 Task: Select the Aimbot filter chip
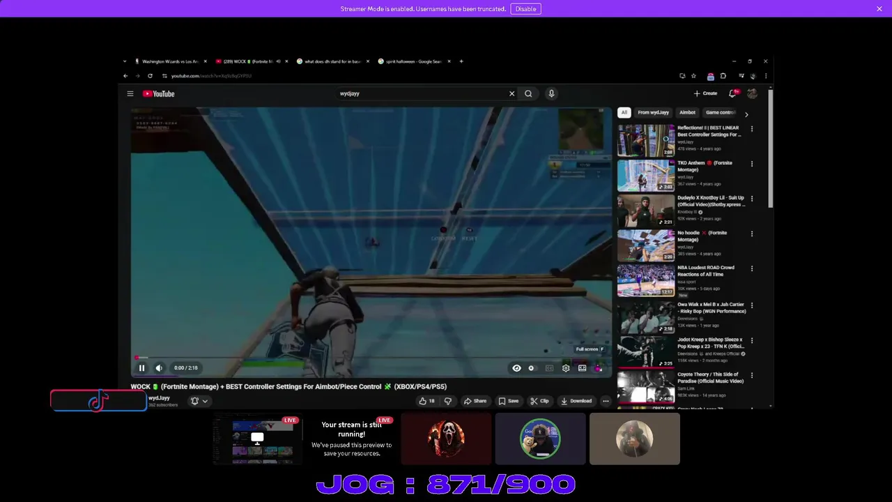coord(687,112)
